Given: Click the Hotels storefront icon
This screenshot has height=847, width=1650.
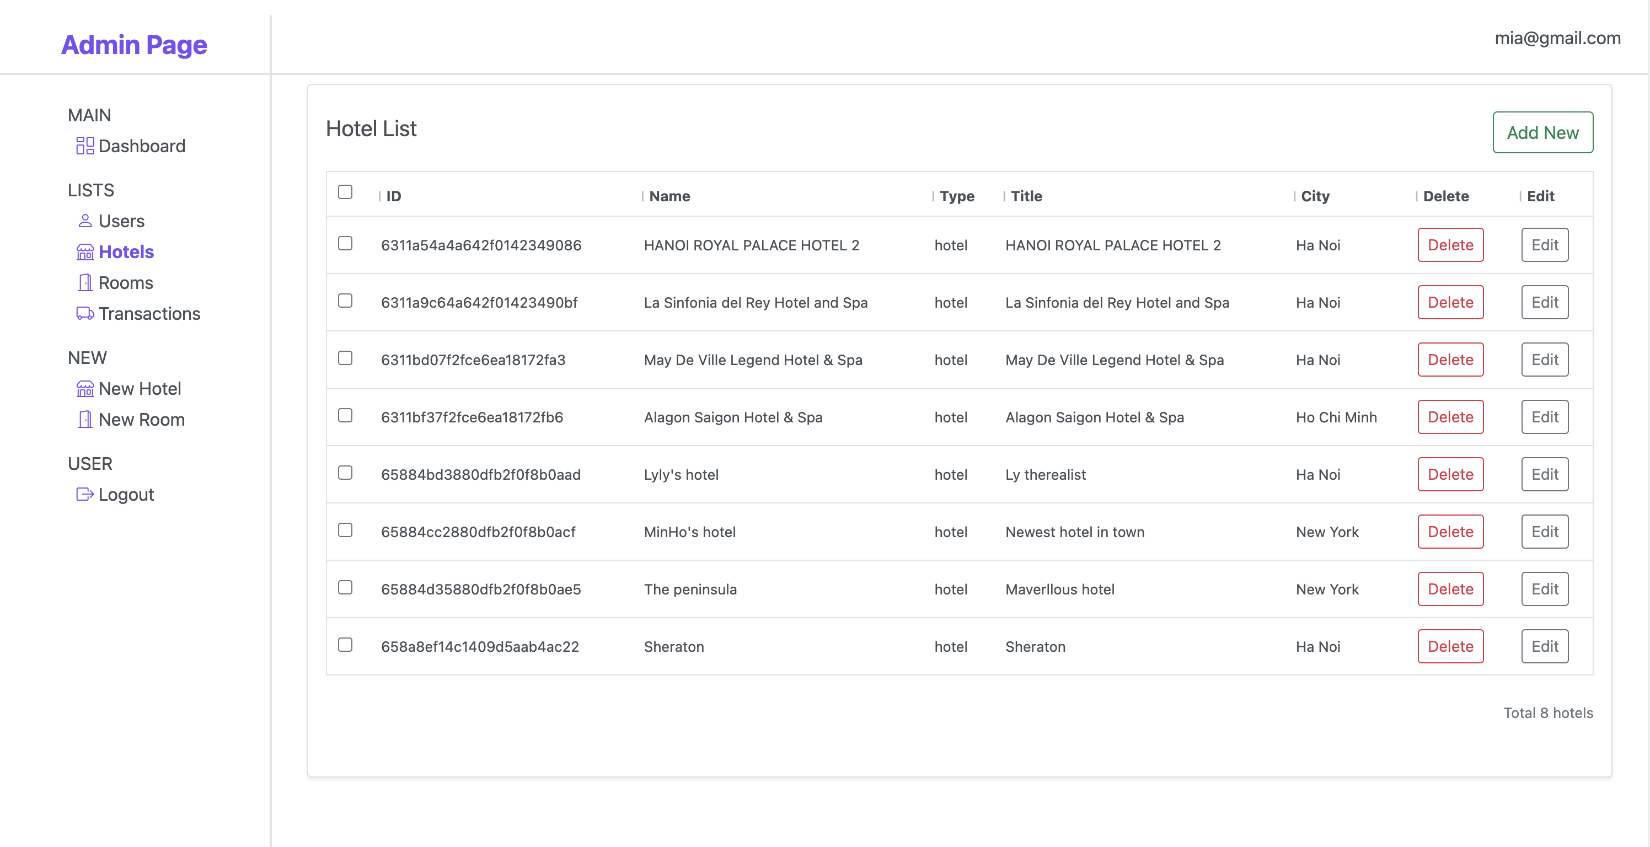Looking at the screenshot, I should [x=84, y=252].
